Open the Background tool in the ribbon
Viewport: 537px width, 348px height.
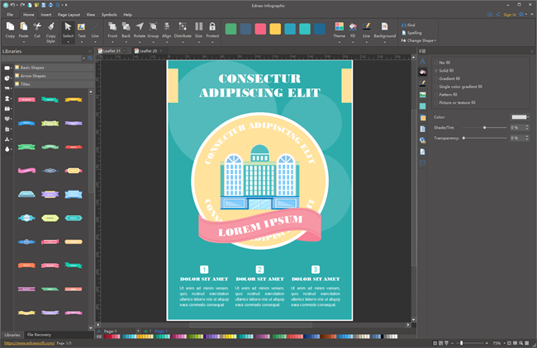[384, 28]
